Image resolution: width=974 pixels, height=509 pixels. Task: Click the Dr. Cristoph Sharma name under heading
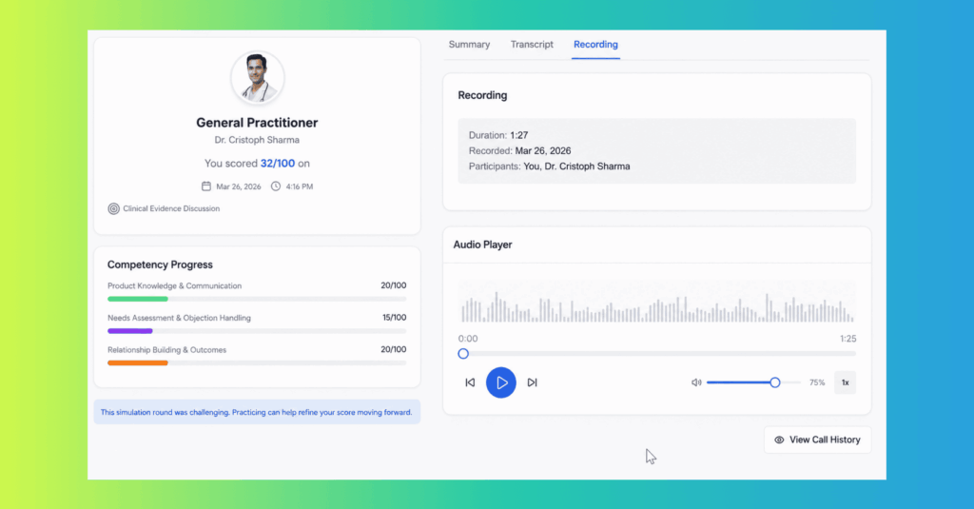(x=257, y=141)
